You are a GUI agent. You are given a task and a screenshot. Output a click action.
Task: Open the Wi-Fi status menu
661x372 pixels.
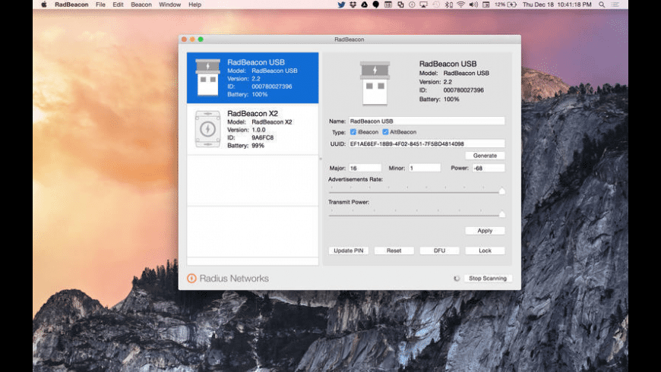[x=460, y=5]
